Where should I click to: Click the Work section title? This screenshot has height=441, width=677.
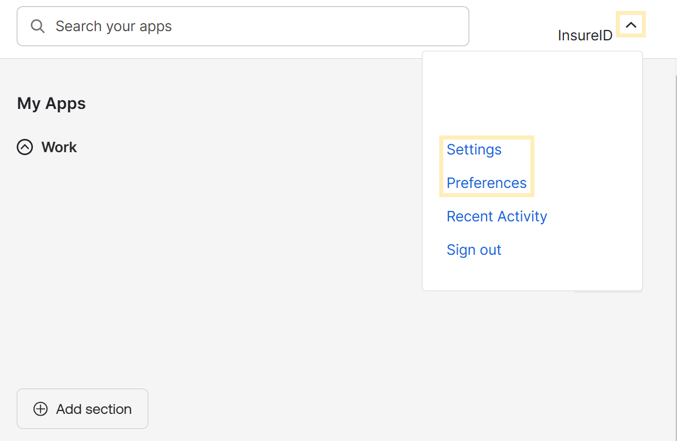[x=59, y=148]
